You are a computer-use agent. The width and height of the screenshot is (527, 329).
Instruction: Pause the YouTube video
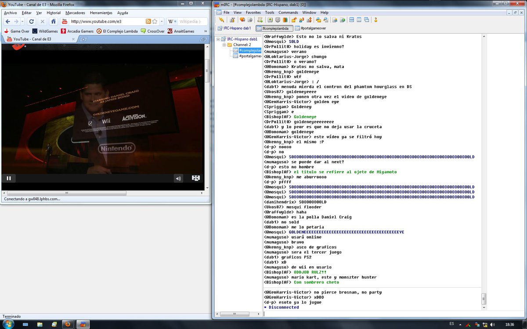click(8, 178)
